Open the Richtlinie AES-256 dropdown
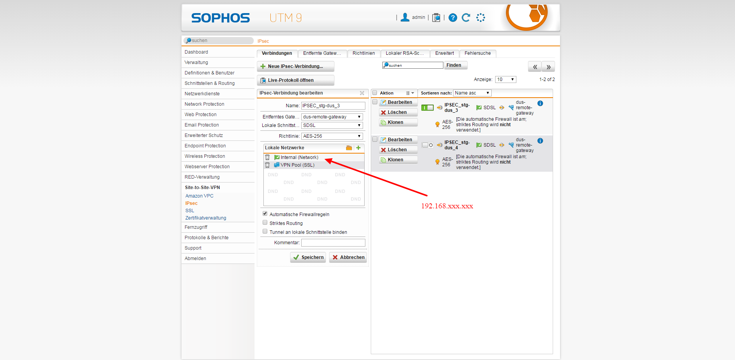Screen dimensions: 735x360 332,136
